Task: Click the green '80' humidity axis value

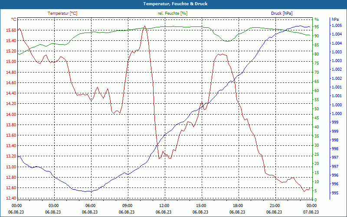Action: [317, 54]
